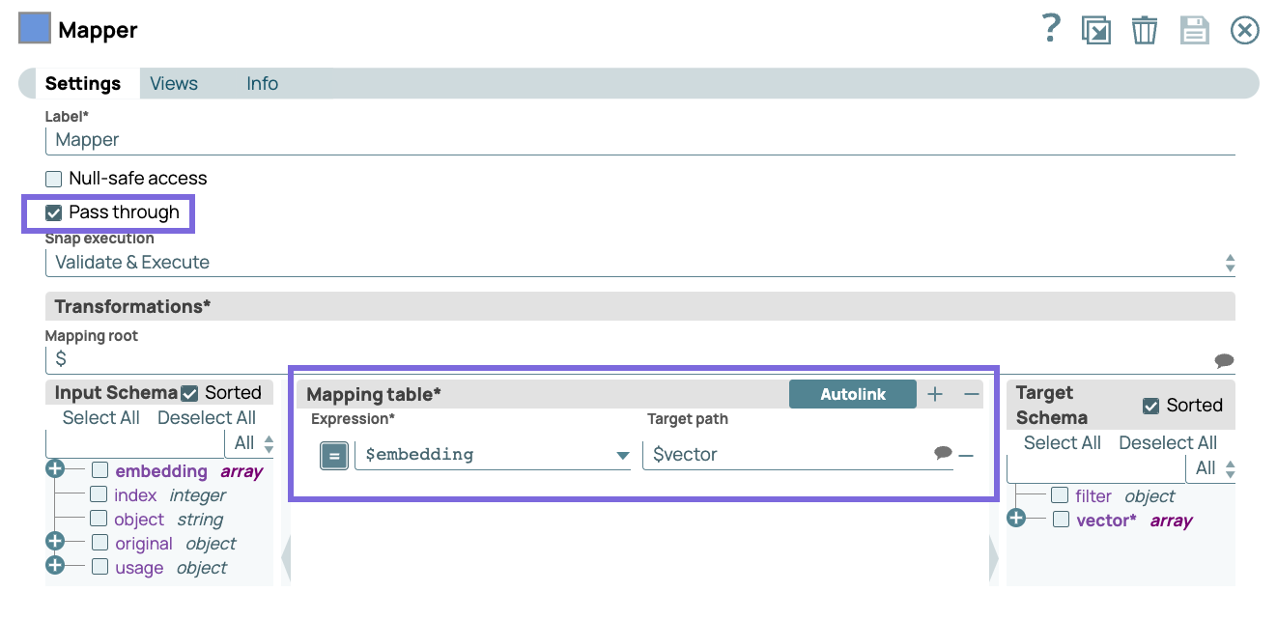Click the save floppy disk icon
The height and width of the screenshot is (620, 1277).
point(1195,30)
